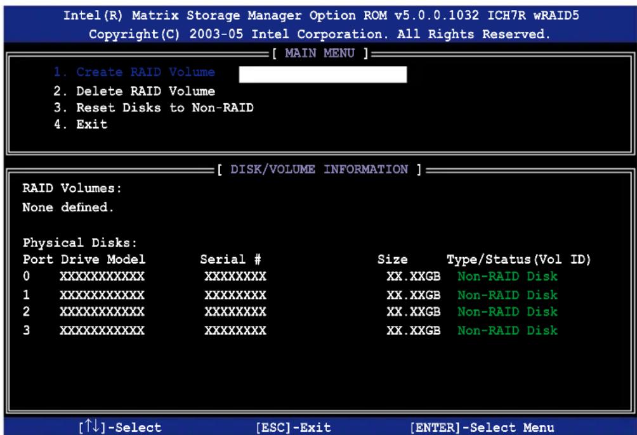Click port number 2 in disk list
The width and height of the screenshot is (637, 435).
pos(27,312)
